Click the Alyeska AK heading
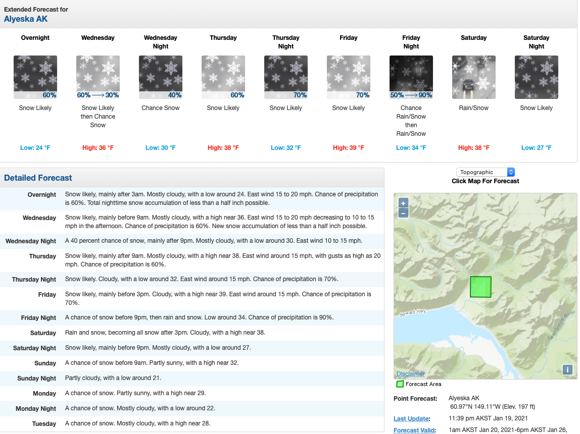This screenshot has height=434, width=580. (26, 19)
